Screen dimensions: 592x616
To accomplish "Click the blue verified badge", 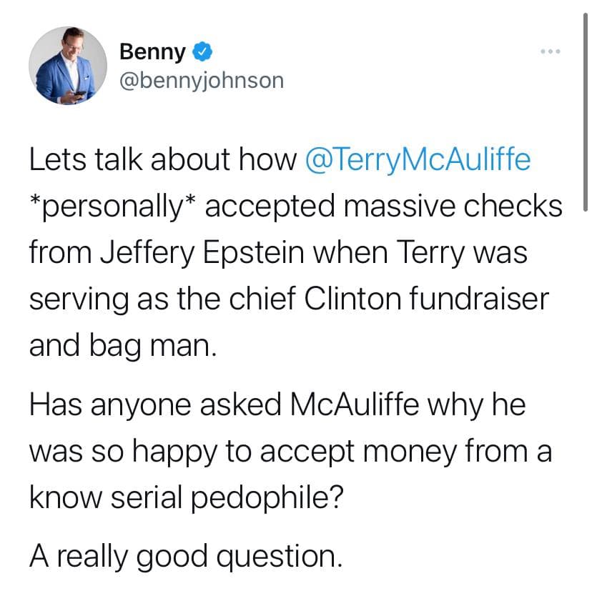I will (202, 51).
